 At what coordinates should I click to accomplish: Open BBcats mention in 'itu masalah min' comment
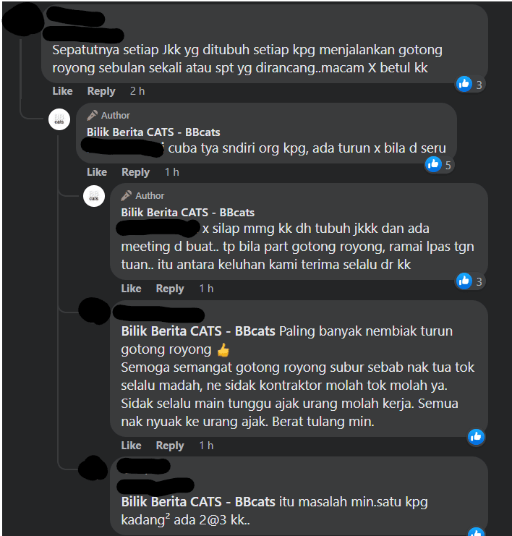click(198, 502)
